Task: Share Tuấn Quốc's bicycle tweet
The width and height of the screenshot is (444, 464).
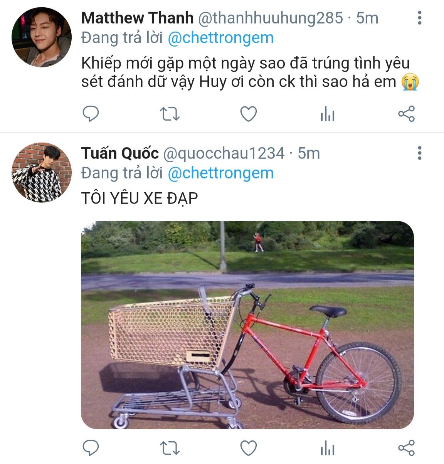Action: click(x=406, y=448)
